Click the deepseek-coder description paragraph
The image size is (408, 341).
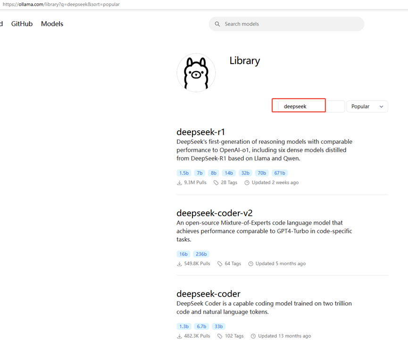[x=264, y=308]
